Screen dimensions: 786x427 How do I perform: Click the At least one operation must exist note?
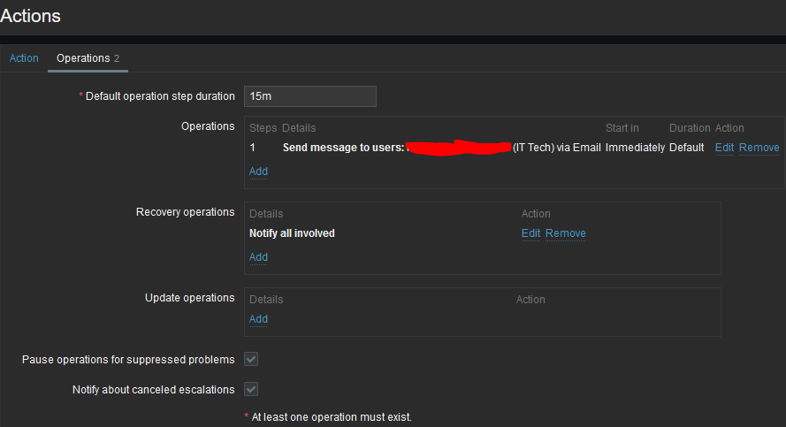(x=332, y=416)
